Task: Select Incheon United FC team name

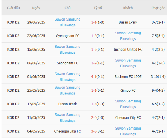Action: [x=128, y=50]
